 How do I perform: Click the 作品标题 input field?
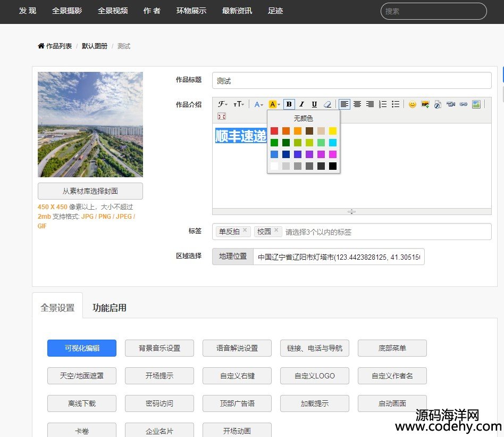(351, 80)
